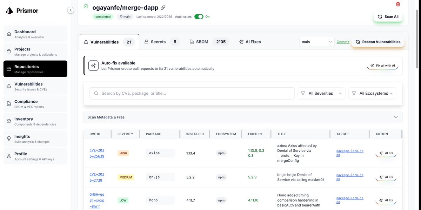Click the Repositories folder icon
This screenshot has height=210, width=421.
[9, 69]
